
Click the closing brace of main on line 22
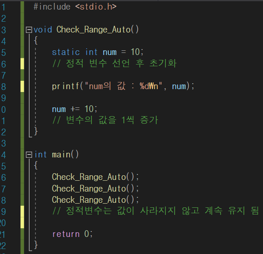pos(36,245)
